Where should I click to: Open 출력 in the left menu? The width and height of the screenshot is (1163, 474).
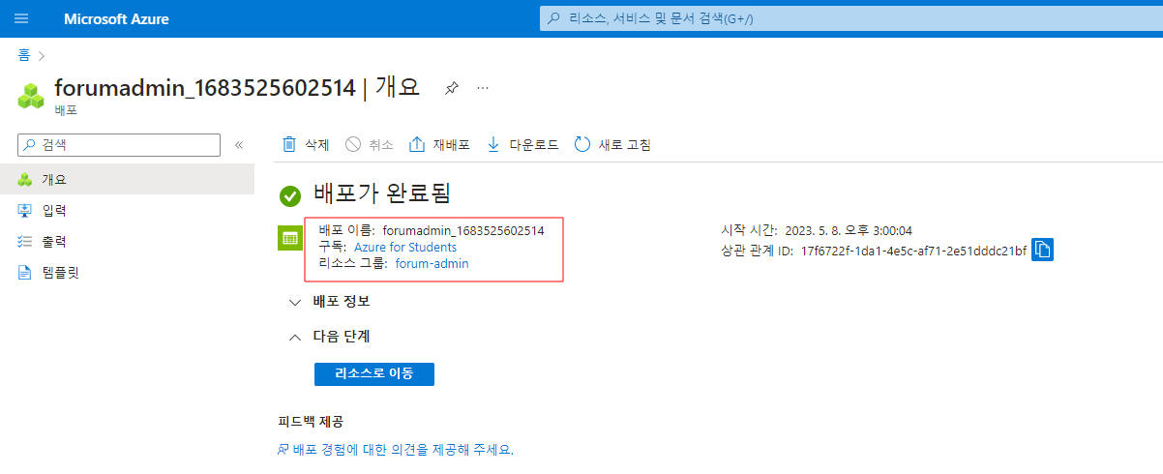[54, 241]
